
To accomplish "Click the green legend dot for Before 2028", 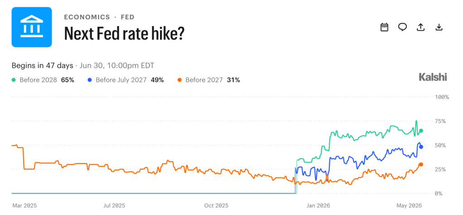I will click(14, 80).
